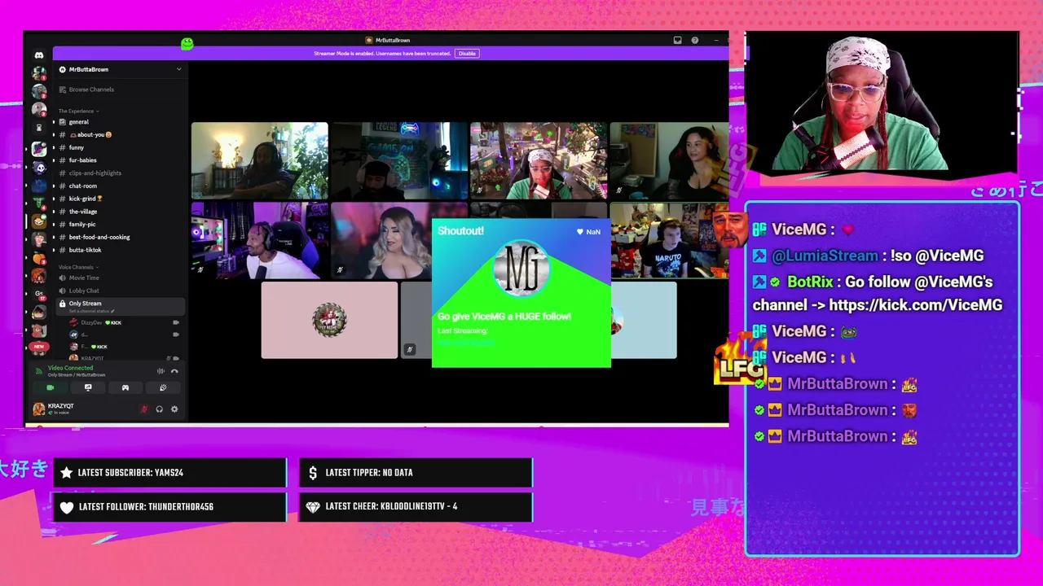
Task: Expand the kick-grind channel arrow
Action: pos(54,199)
